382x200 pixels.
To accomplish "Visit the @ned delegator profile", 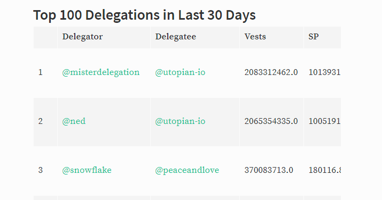I will click(x=74, y=121).
